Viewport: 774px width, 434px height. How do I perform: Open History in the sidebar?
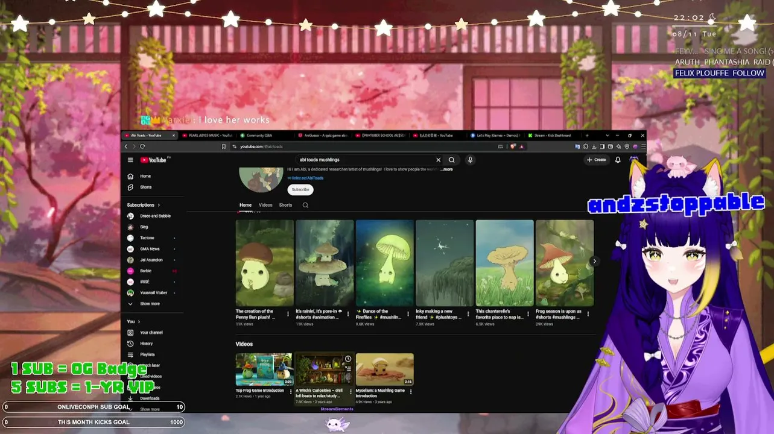146,344
